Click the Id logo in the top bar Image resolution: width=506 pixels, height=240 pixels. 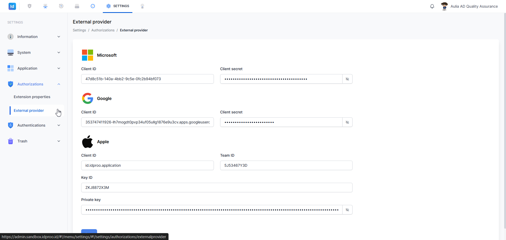point(12,6)
